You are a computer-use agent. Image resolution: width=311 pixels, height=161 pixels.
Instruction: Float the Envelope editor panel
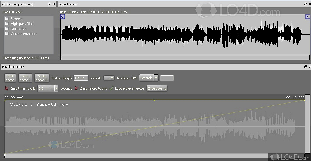tap(306, 67)
